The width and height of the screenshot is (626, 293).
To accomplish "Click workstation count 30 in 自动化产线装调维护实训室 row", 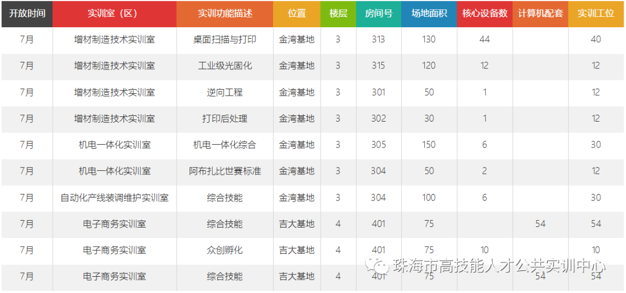I will (x=596, y=197).
